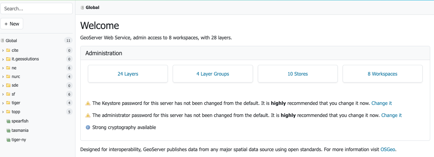434x157 pixels.
Task: Click the sde workspace folder icon
Action: 8,85
